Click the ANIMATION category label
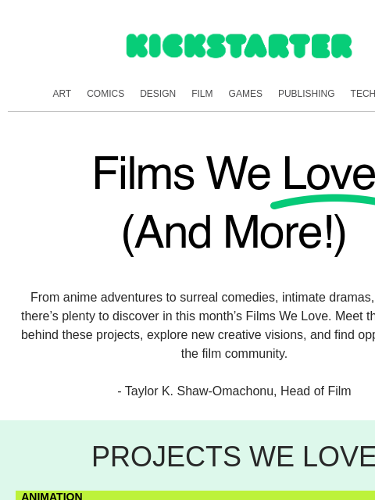Screen dimensions: 375x500 click(x=52, y=496)
